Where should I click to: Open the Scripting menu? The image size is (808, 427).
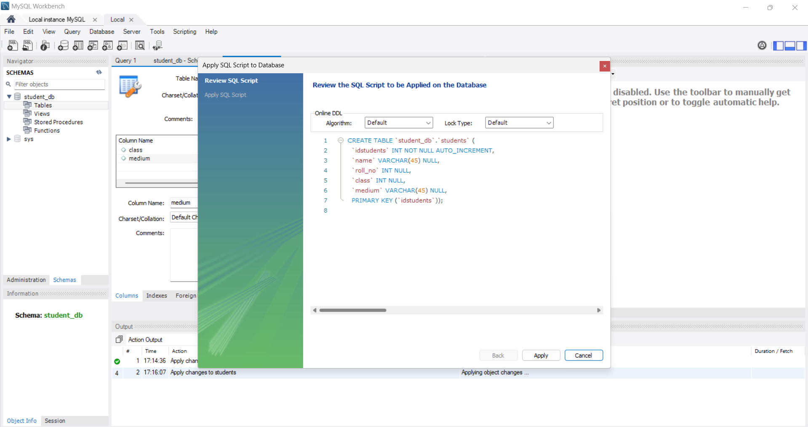(184, 32)
